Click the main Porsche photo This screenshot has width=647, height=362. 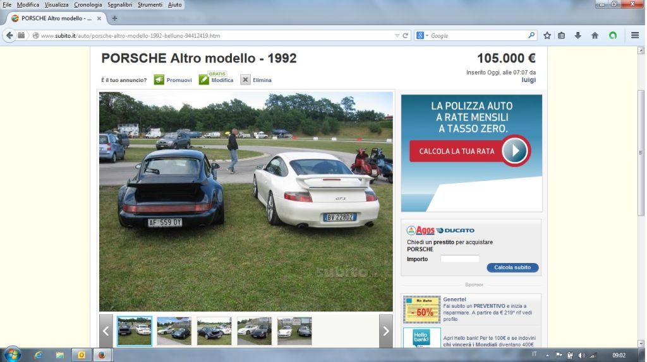[246, 201]
